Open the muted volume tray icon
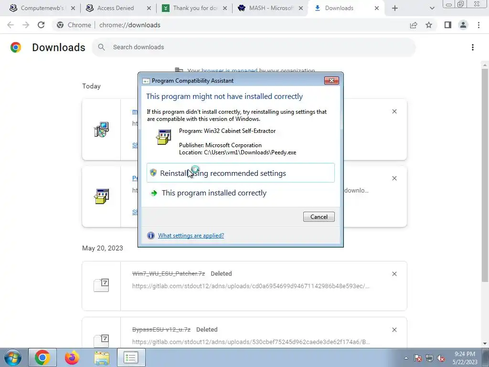The image size is (489, 367). 441,358
